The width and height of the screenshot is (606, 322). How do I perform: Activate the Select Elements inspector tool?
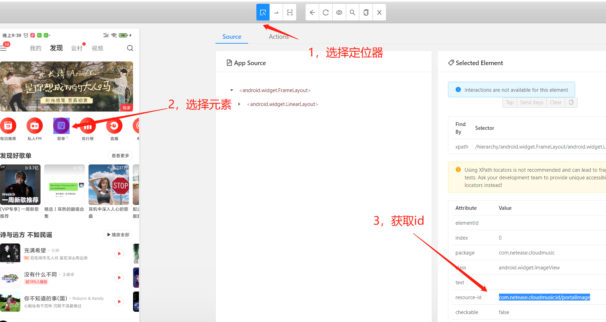pyautogui.click(x=263, y=12)
